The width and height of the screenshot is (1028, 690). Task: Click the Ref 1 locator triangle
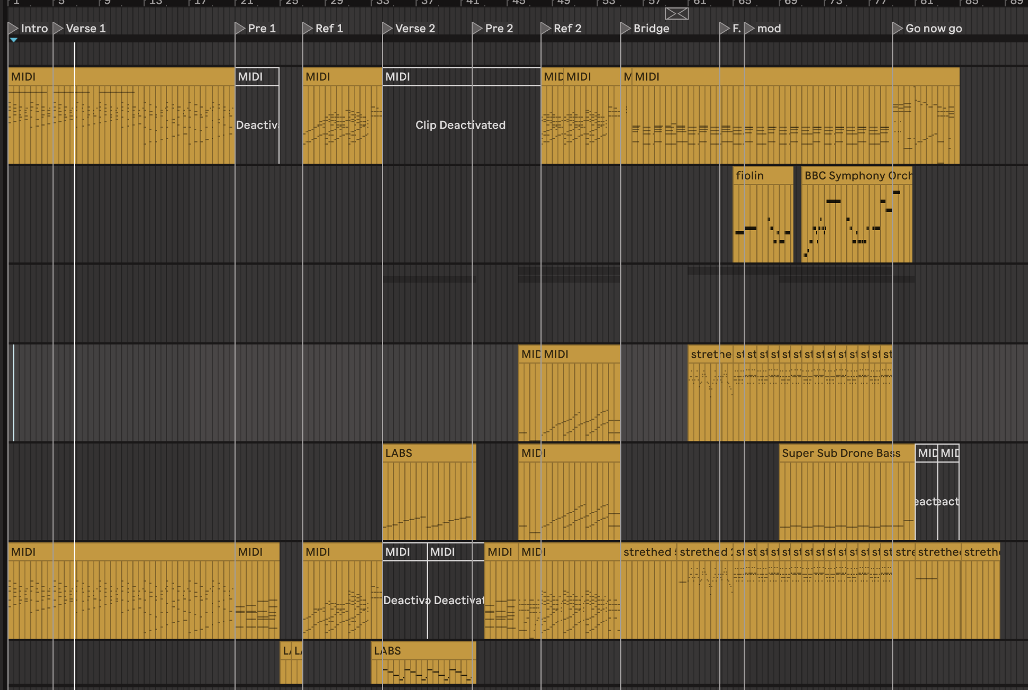coord(308,28)
